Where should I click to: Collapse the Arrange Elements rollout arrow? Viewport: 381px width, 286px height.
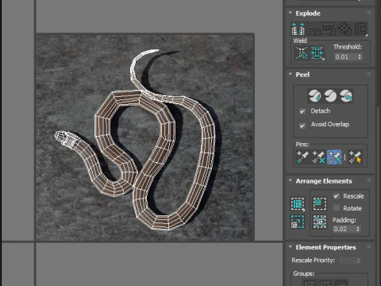291,180
